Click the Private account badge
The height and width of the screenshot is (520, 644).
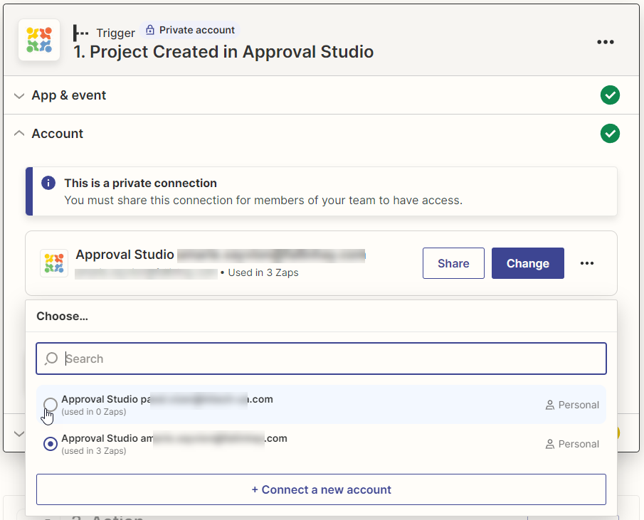[x=189, y=31]
